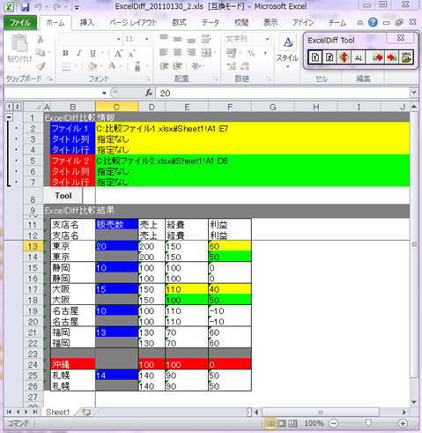This screenshot has width=422, height=433.
Task: Close the ExcelDiff Tool floating toolbar
Action: (x=401, y=38)
